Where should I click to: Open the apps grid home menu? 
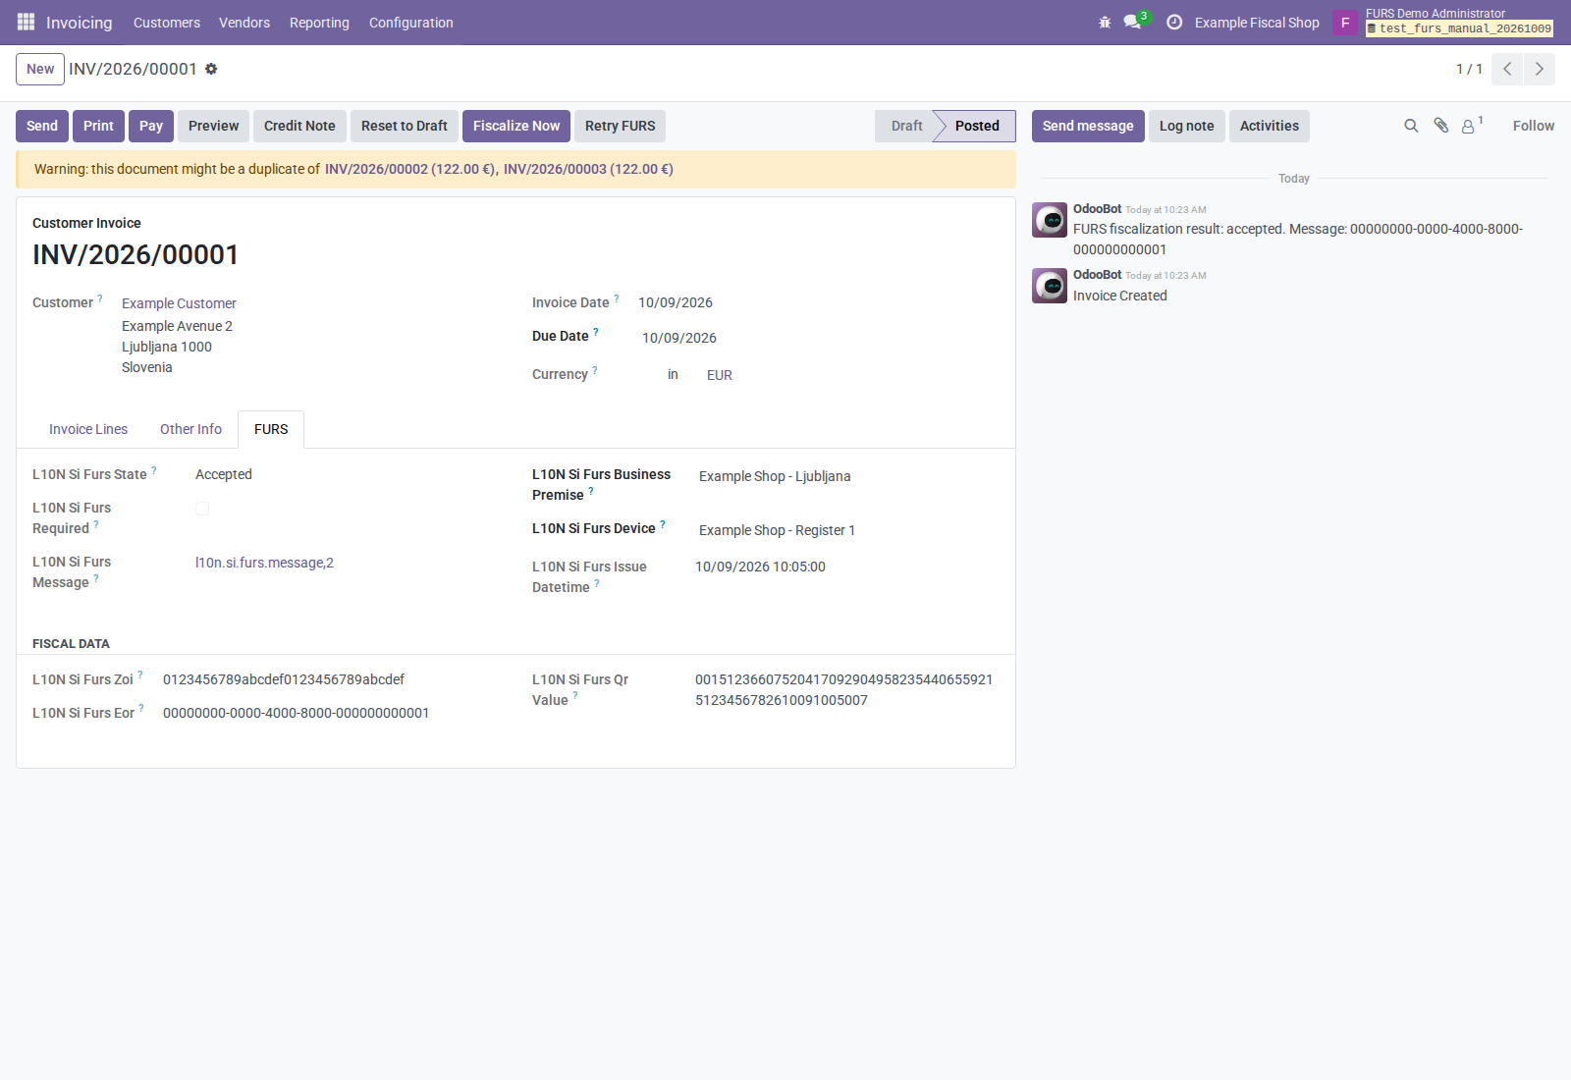click(26, 22)
